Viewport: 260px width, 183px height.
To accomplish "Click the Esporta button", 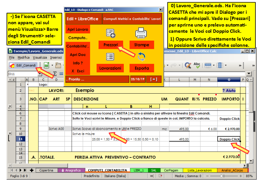I will tap(142, 68).
